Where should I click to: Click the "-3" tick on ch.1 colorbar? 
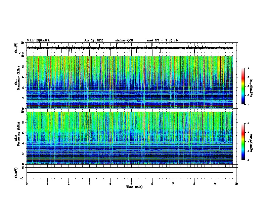pos(248,68)
